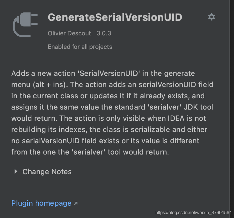Image resolution: width=234 pixels, height=218 pixels.
Task: Click the Change Notes disclosure triangle
Action: pos(16,172)
